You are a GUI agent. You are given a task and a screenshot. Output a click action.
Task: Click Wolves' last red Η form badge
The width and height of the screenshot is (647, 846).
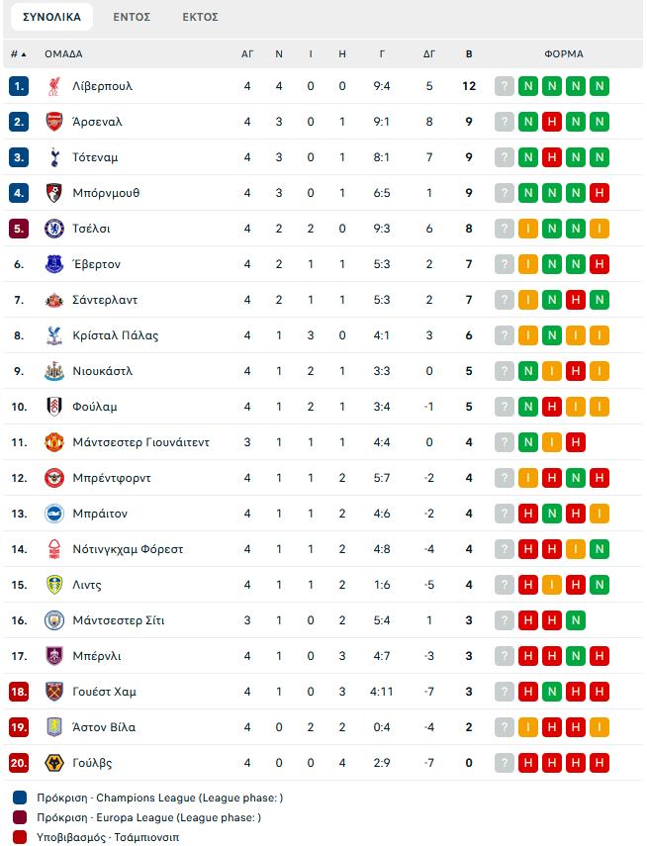click(x=599, y=763)
